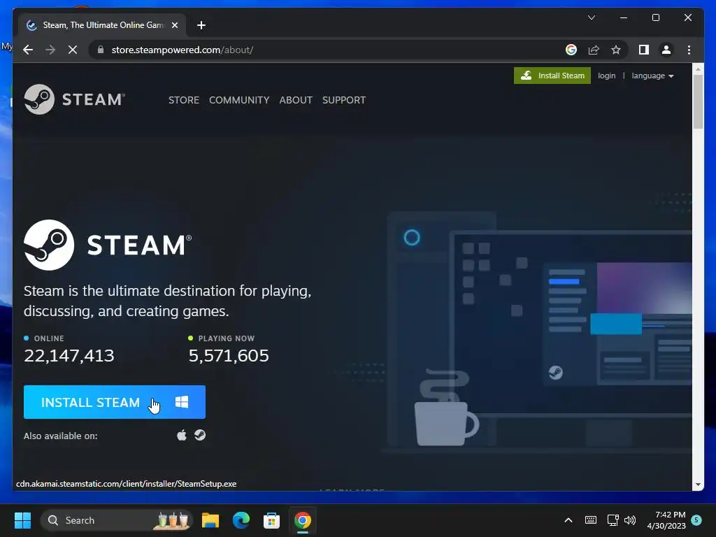Open notifications badge showing 5
Viewport: 716px width, 537px height.
coord(696,520)
